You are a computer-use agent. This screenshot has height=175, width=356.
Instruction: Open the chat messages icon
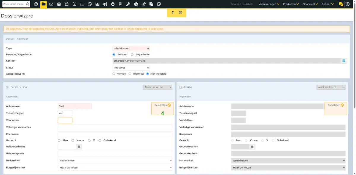point(341,4)
